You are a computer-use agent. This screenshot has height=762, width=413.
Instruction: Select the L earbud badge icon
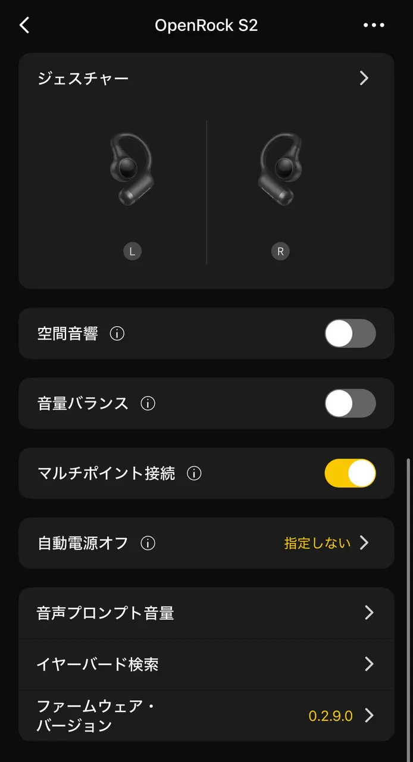pyautogui.click(x=132, y=251)
